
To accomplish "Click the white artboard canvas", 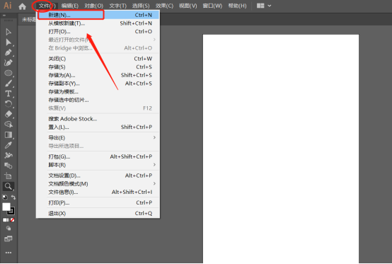I will [x=281, y=149].
